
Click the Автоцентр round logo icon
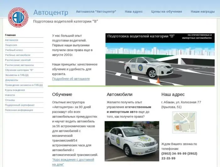coord(18,17)
